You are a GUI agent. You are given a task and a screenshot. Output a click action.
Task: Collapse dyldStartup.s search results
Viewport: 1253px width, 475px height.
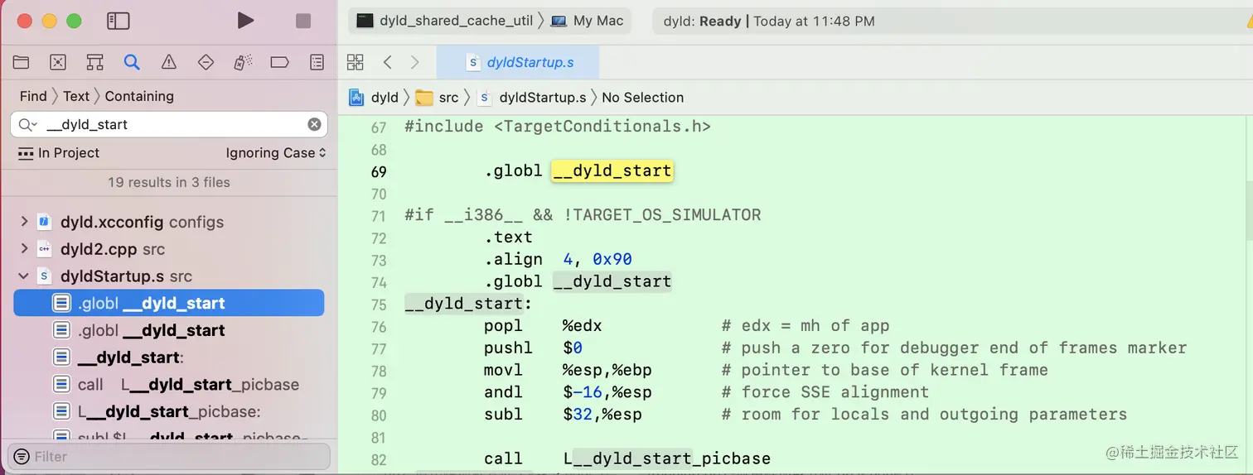(x=24, y=276)
